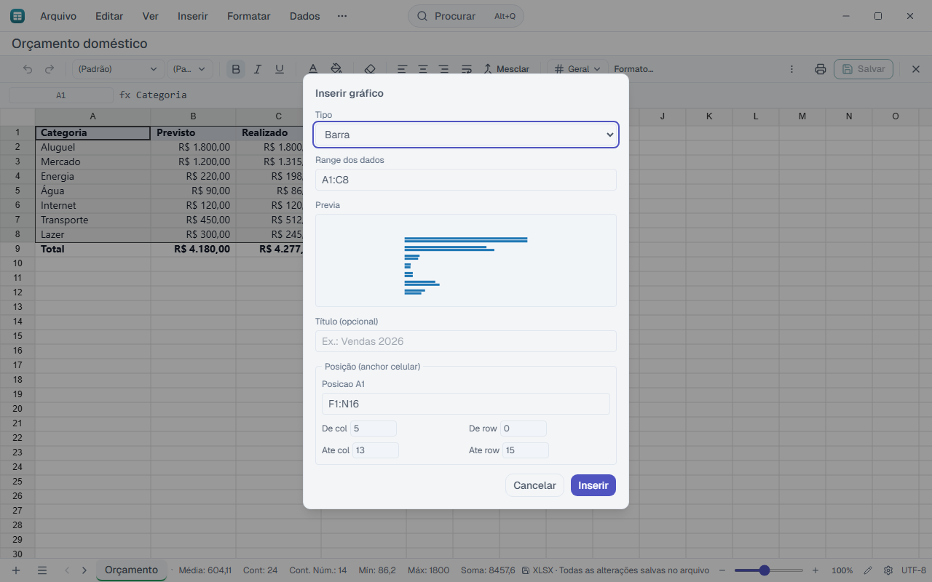Open the Geral number format dropdown
Image resolution: width=932 pixels, height=582 pixels.
578,69
